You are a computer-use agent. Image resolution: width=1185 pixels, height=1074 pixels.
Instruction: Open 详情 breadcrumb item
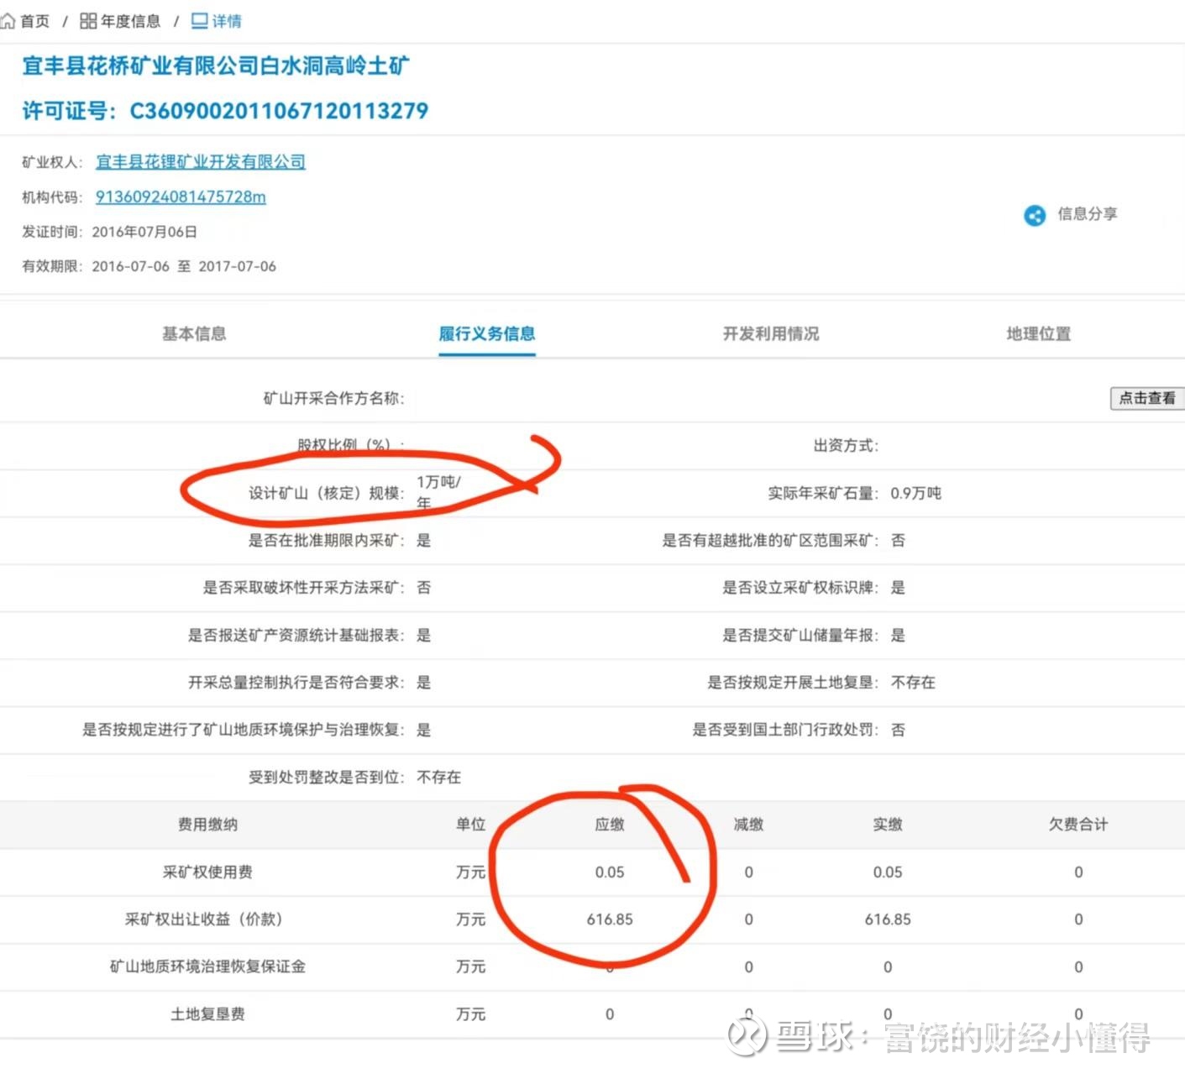(227, 21)
